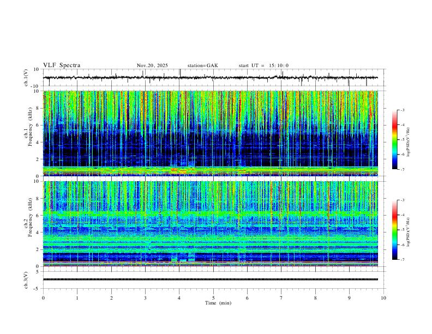Click the "-7" label on upper color bar
Screen dimensions: 432x334
tap(402, 169)
